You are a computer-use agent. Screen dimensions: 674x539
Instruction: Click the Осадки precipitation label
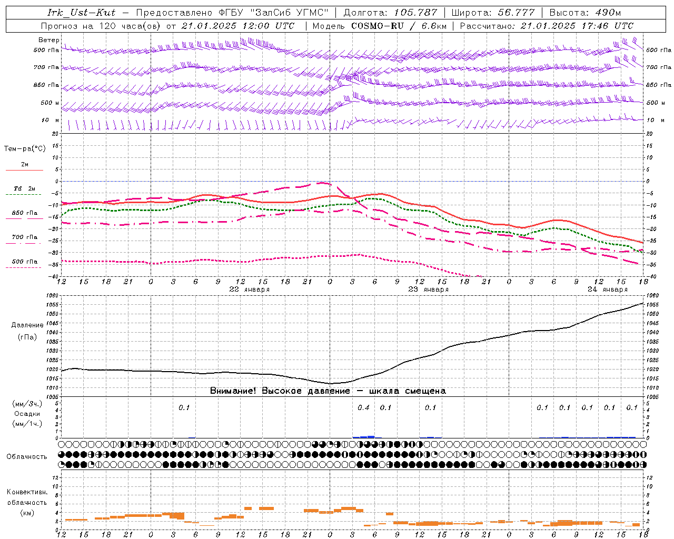[27, 414]
